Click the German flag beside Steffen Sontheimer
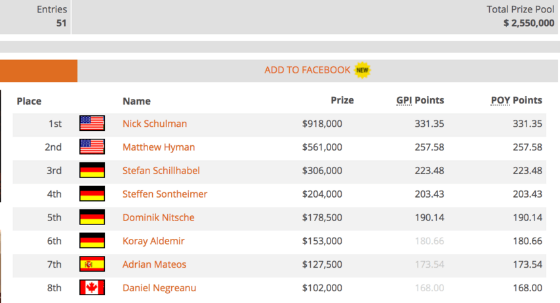The width and height of the screenshot is (560, 303). (92, 194)
